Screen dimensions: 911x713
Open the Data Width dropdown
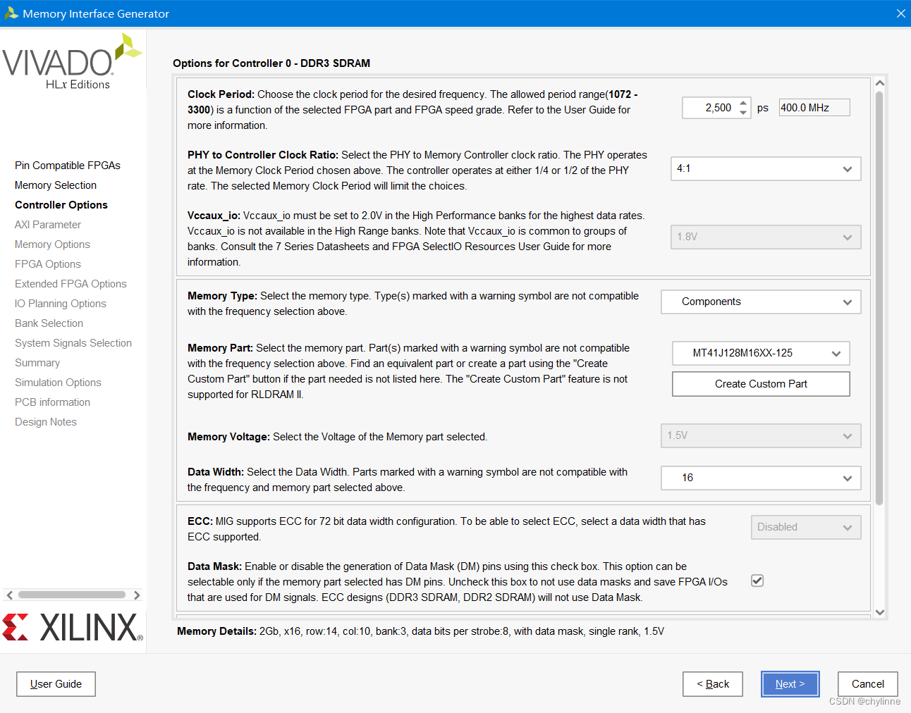pos(761,478)
